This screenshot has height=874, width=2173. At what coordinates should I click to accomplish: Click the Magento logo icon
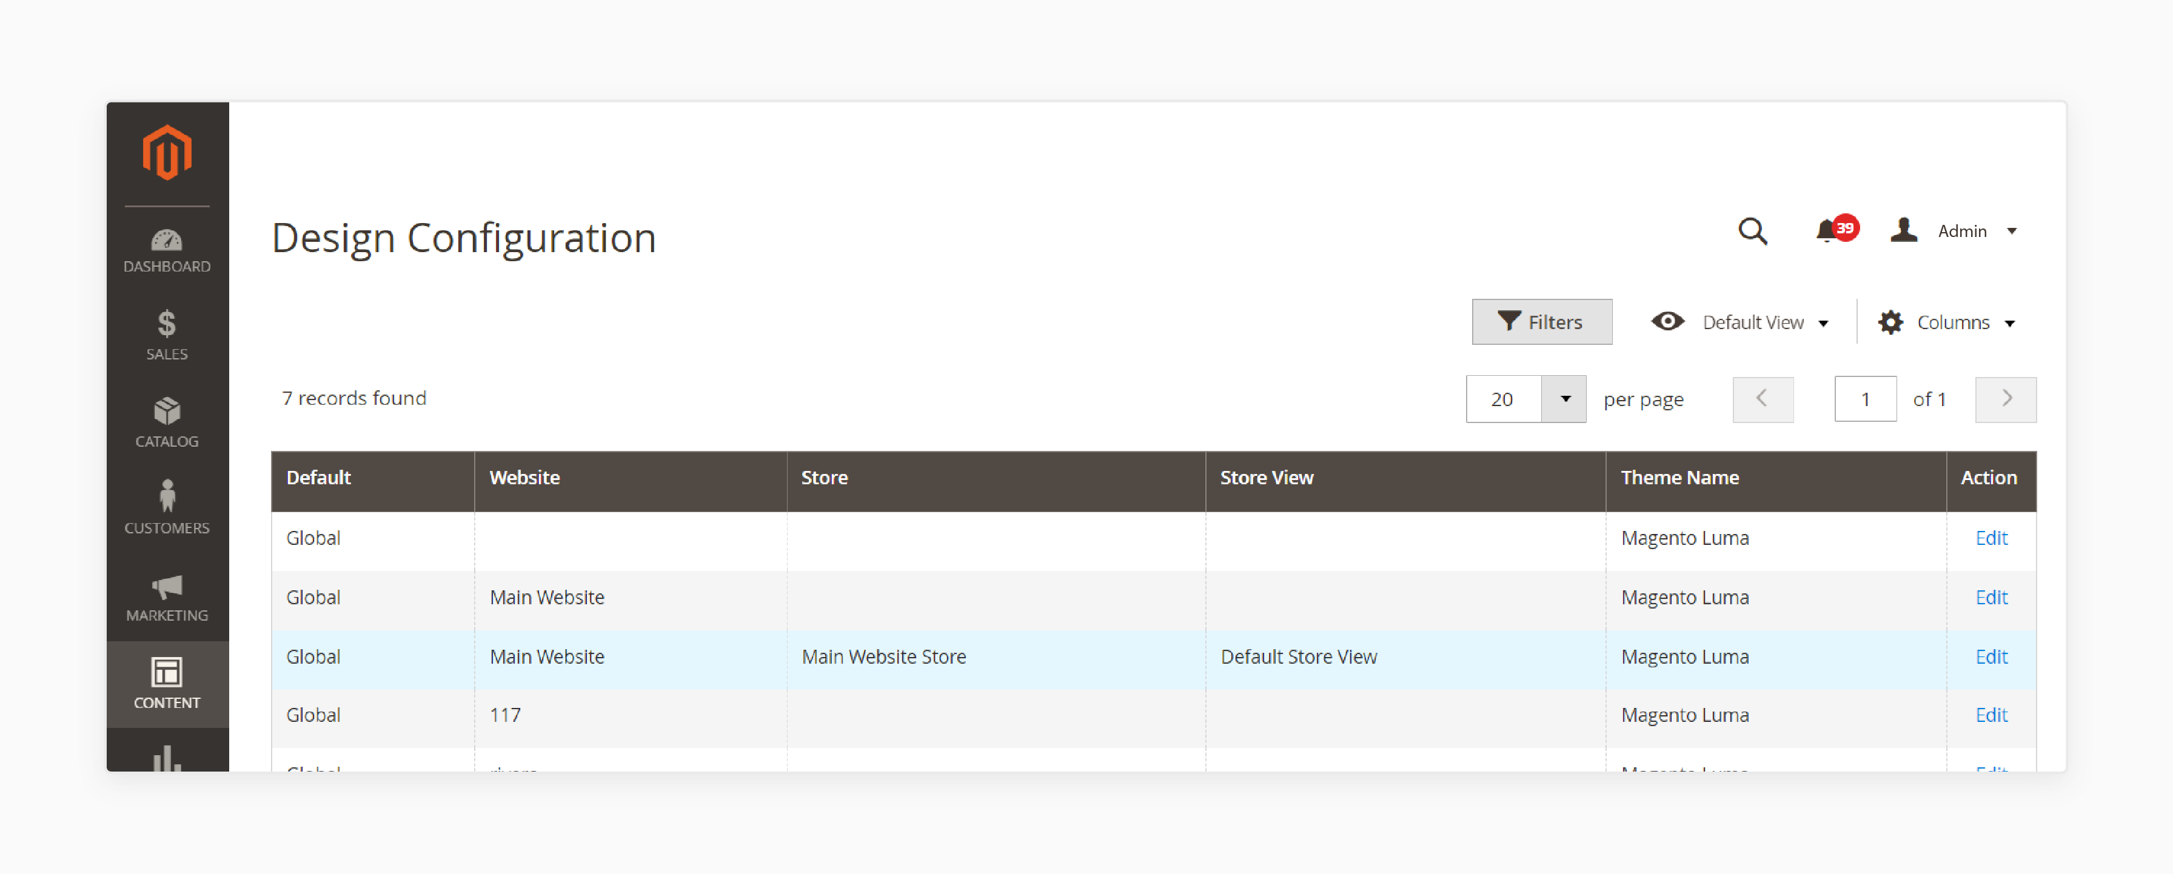point(167,153)
